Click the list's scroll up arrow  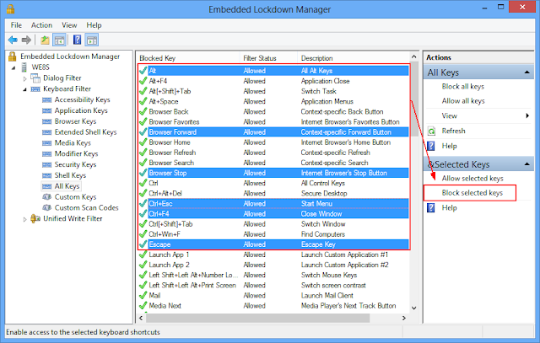click(x=414, y=56)
